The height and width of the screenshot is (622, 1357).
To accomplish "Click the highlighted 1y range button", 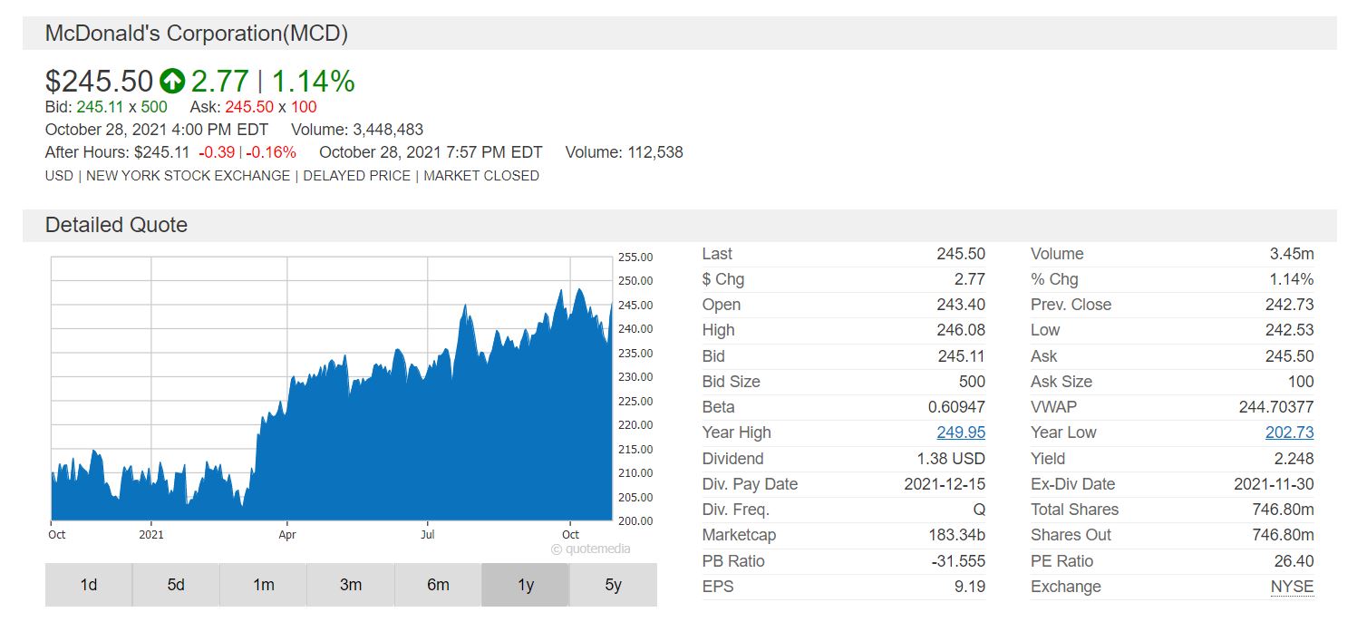I will [x=526, y=585].
